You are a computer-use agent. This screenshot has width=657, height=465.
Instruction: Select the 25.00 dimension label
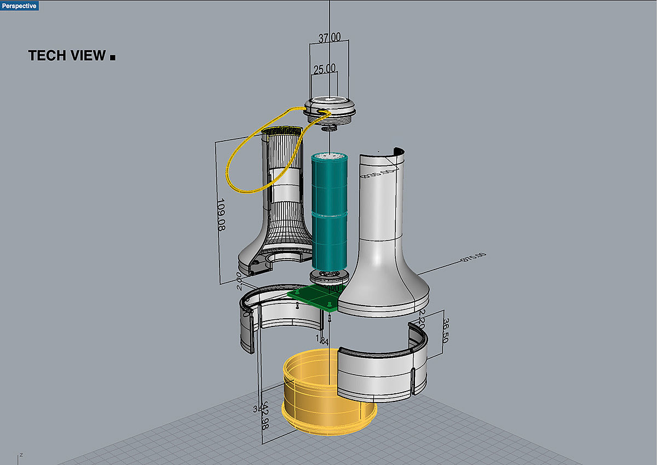(324, 69)
